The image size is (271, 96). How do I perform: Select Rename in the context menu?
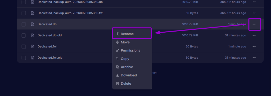[132, 34]
